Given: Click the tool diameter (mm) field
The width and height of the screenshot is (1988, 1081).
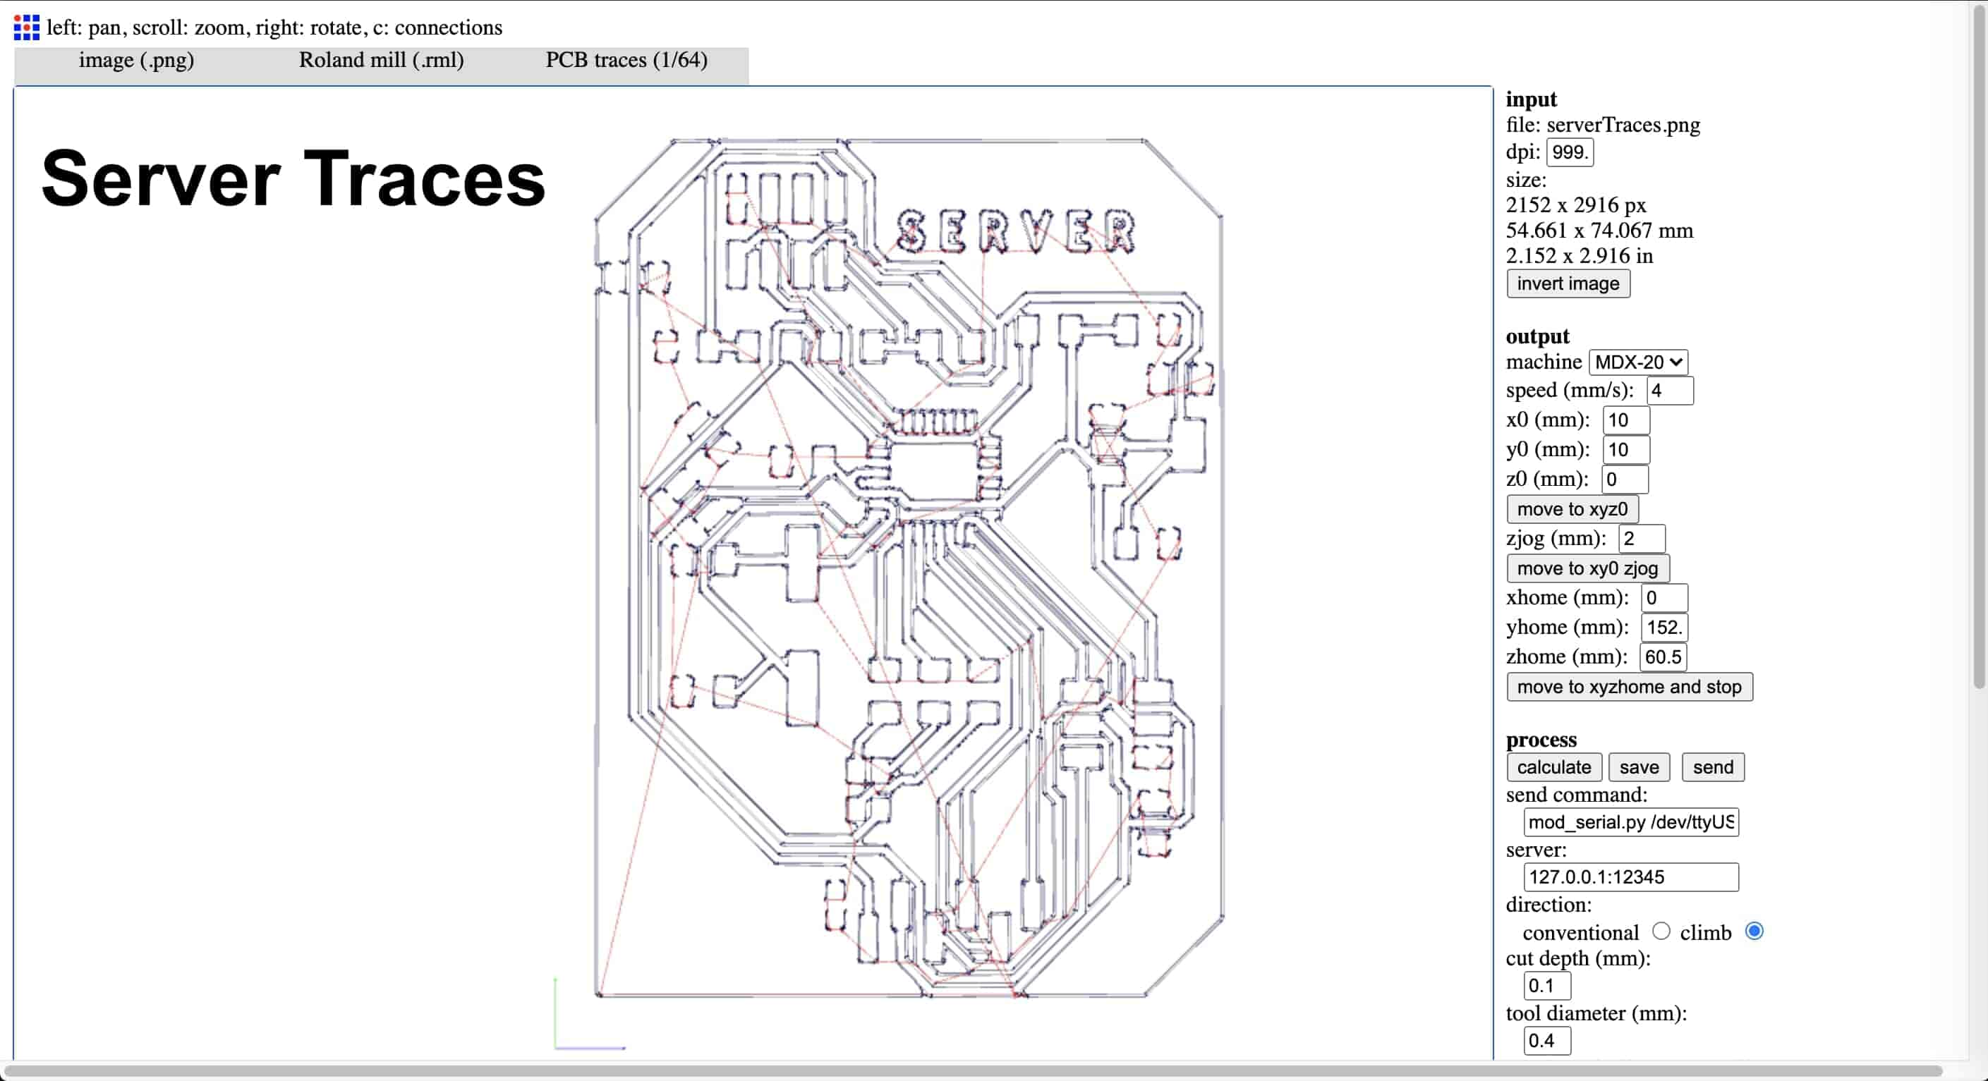Looking at the screenshot, I should click(x=1547, y=1041).
